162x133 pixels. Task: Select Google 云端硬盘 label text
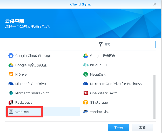103,56
